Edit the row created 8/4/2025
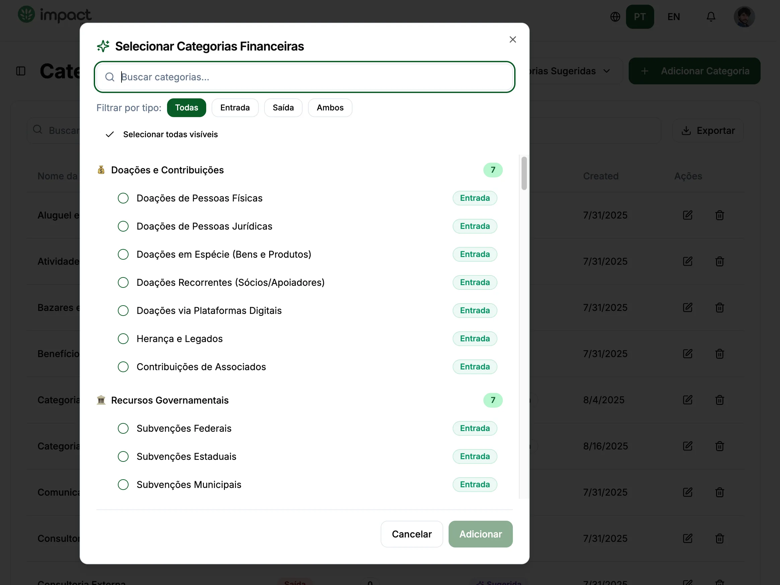The image size is (780, 585). pos(688,400)
